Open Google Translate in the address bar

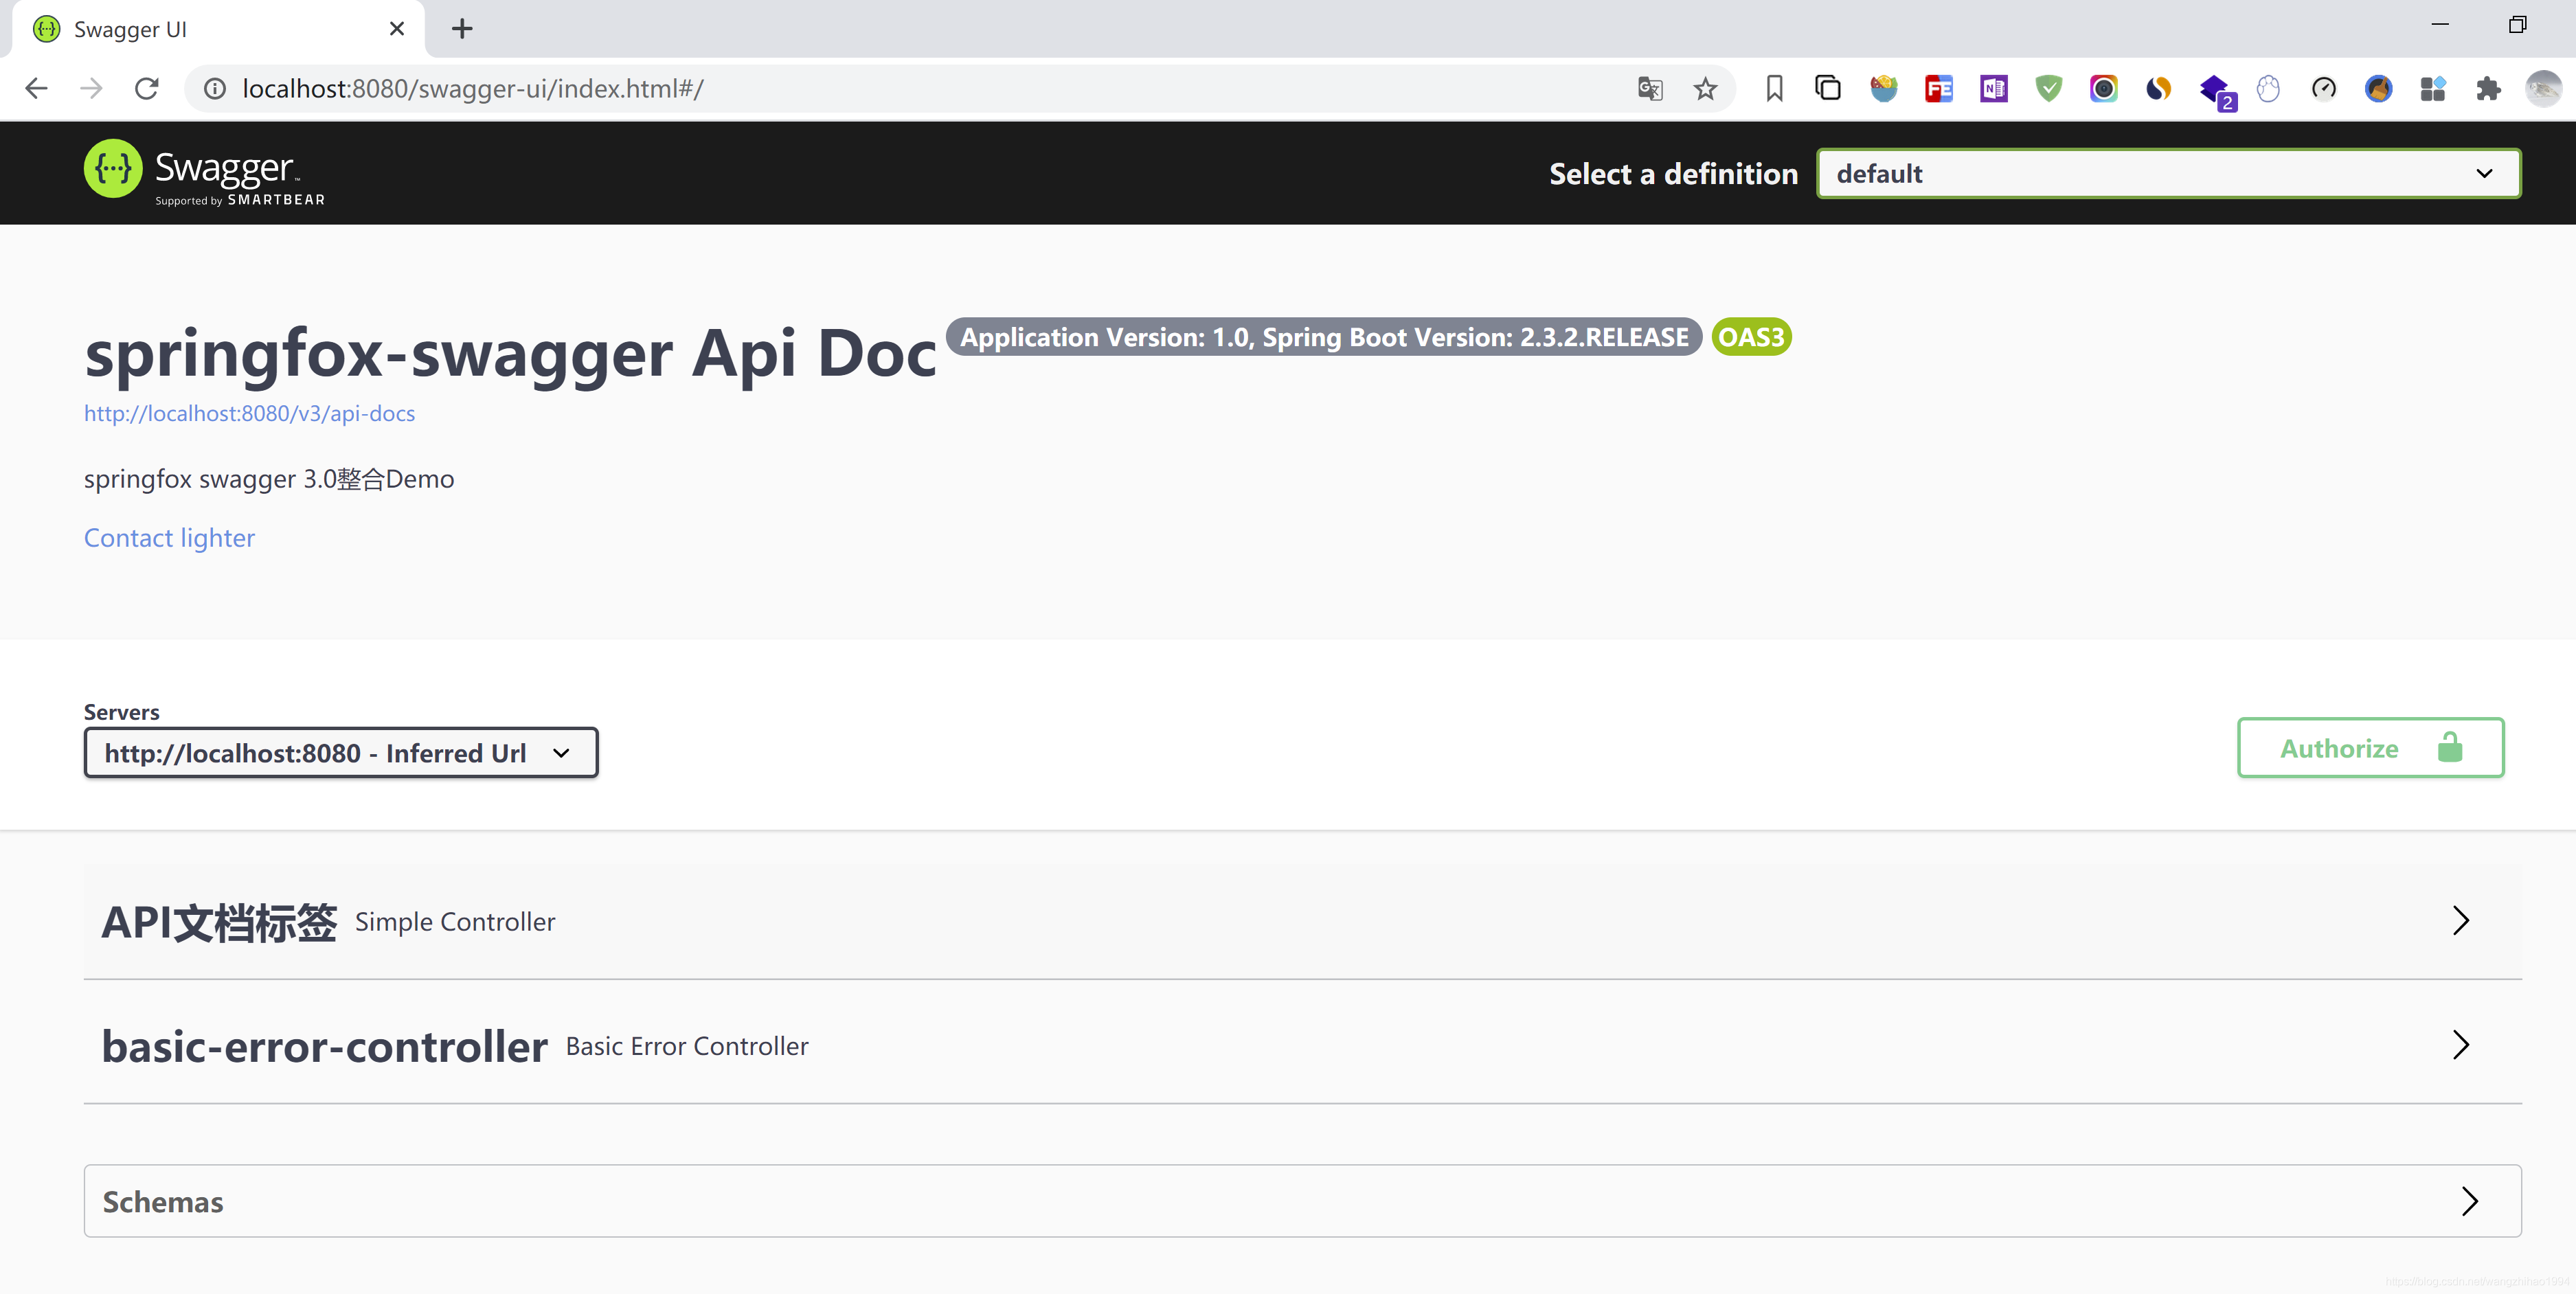pos(1649,88)
